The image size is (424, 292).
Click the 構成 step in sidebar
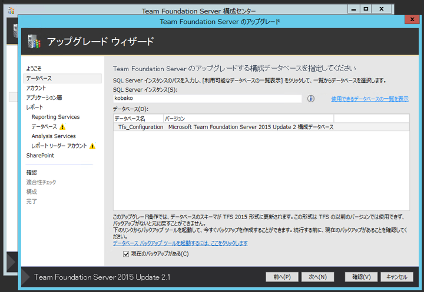pos(32,192)
